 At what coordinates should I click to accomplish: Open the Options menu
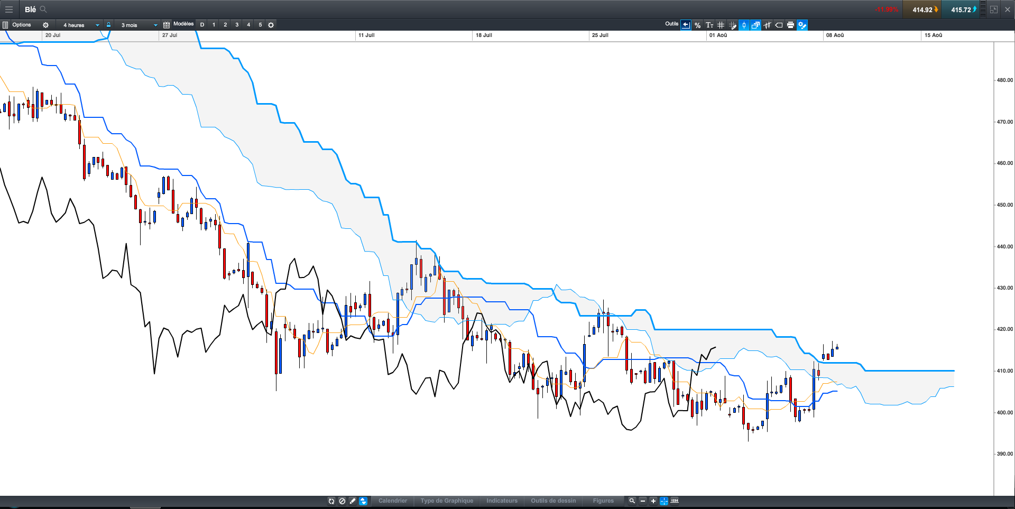coord(22,25)
